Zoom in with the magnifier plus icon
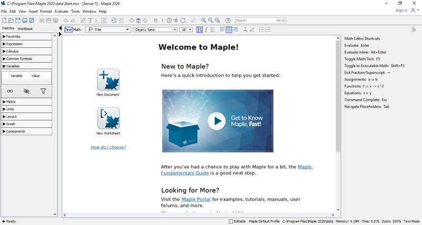The height and width of the screenshot is (225, 422). 204,21
